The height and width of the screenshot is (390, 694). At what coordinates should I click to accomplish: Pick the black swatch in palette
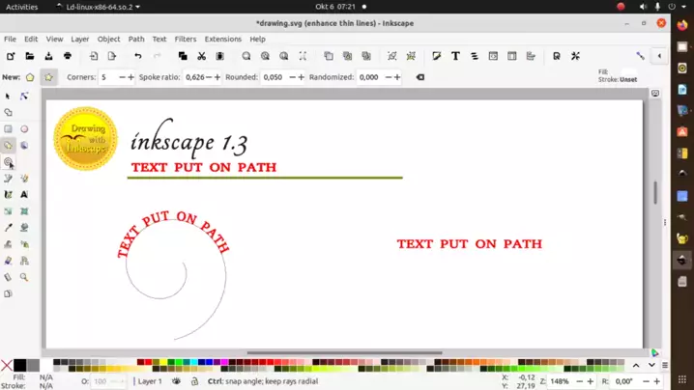(x=19, y=365)
